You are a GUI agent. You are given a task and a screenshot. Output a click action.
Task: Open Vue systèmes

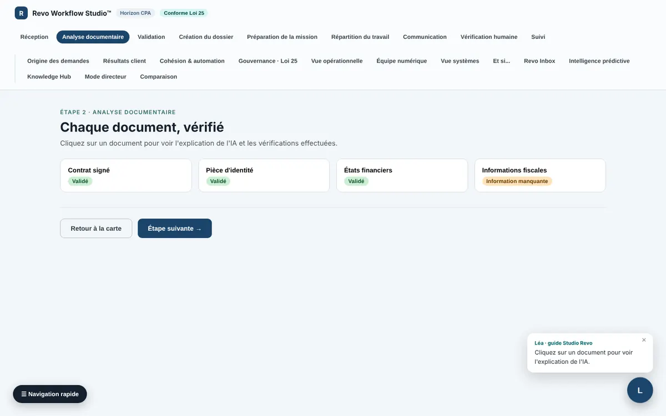460,61
